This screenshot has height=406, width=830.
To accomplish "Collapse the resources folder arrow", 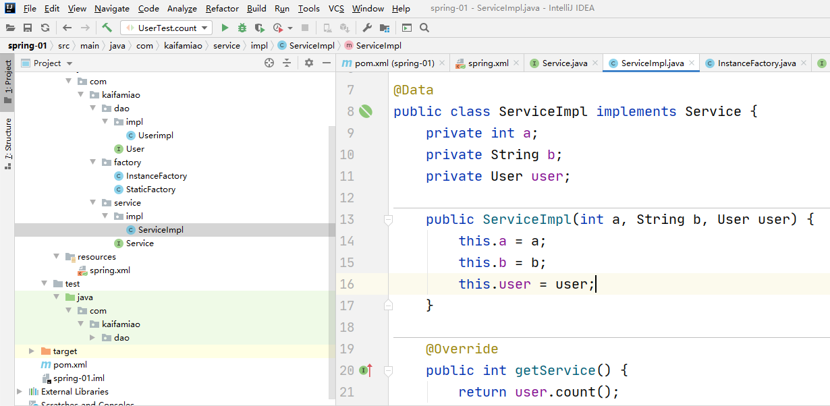I will 57,257.
